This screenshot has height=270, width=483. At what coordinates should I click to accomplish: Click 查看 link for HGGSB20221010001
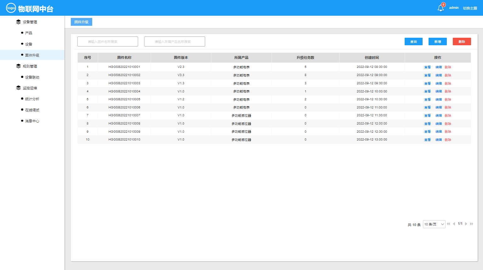point(427,67)
